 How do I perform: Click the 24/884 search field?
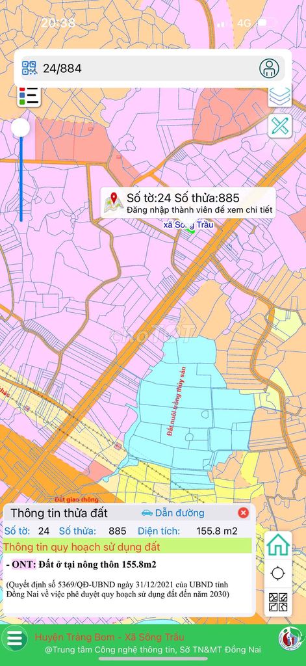(x=153, y=68)
